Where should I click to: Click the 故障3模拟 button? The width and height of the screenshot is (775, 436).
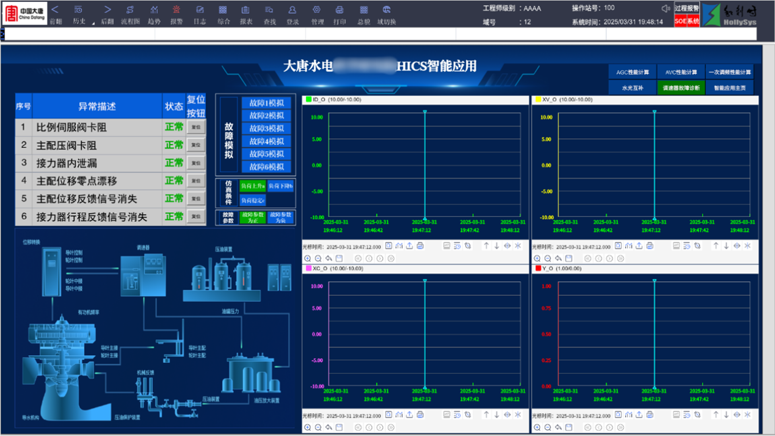266,128
